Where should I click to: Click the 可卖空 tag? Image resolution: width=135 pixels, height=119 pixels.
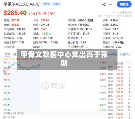click(x=56, y=4)
